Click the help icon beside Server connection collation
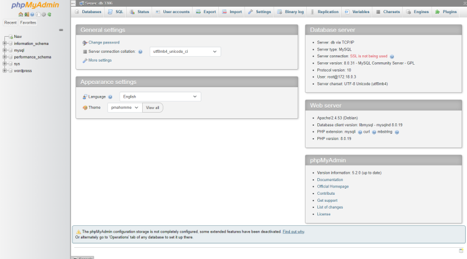 pos(140,52)
